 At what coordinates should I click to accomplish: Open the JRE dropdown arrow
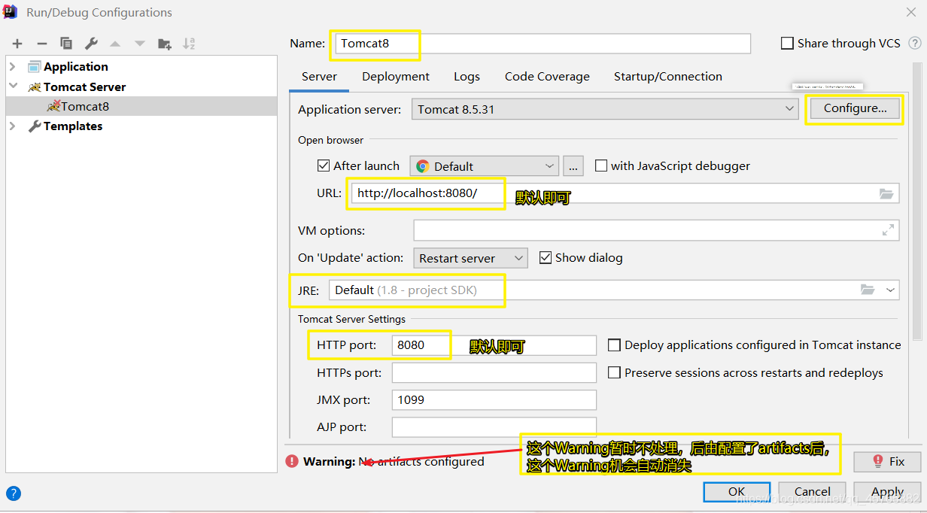890,290
